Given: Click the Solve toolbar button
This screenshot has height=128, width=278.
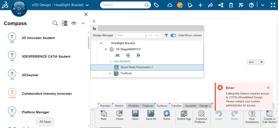Looking at the screenshot, I should [167, 115].
